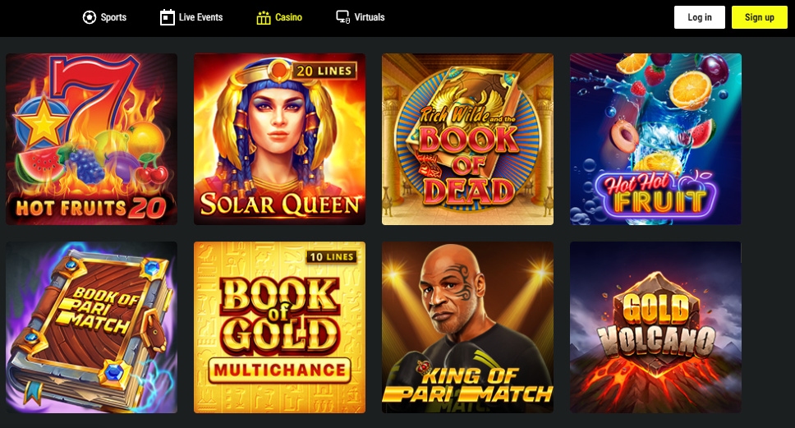Screen dimensions: 795x428
Task: Go to Live Events tab
Action: [x=191, y=17]
